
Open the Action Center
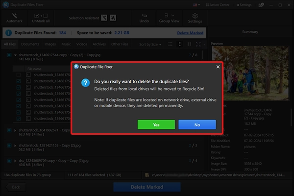pos(218,5)
